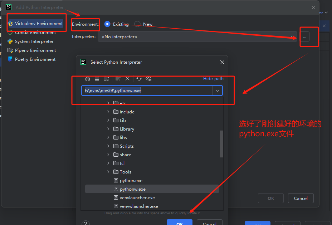Expand the Lib folder node
Screen dimensions: 332x225
click(x=108, y=120)
